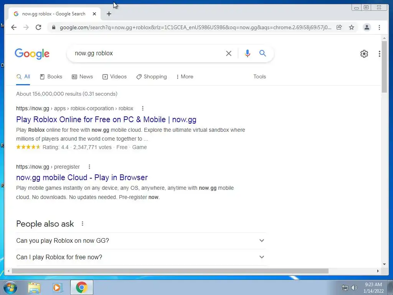
Task: Click the padlock site info icon
Action: (54, 27)
